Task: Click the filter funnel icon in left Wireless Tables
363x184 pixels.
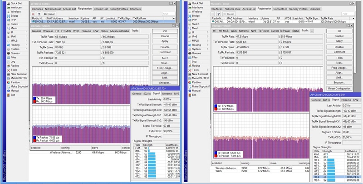Action: pyautogui.click(x=39, y=14)
